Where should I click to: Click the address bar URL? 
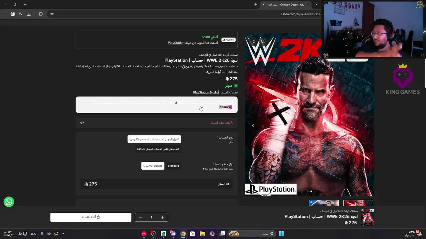[x=301, y=14]
